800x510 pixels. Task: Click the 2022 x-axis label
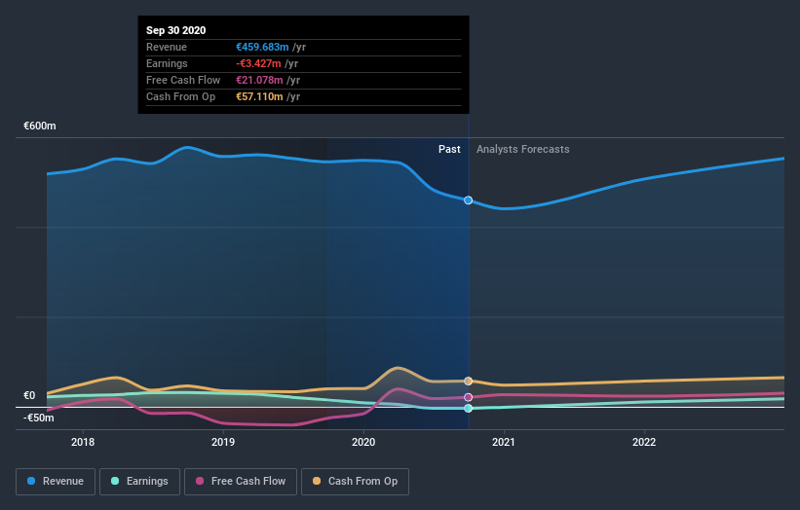[x=644, y=442]
